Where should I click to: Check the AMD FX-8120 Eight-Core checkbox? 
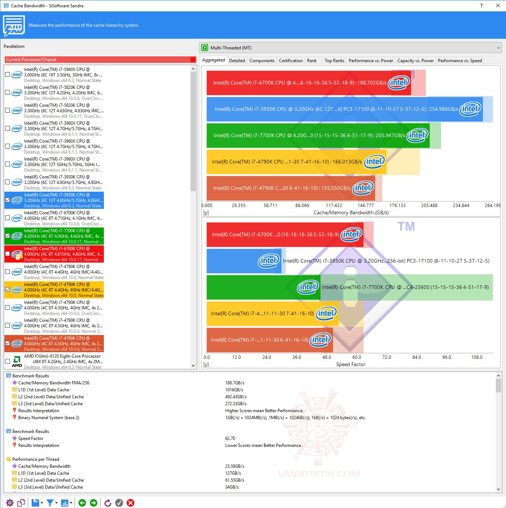coord(8,361)
